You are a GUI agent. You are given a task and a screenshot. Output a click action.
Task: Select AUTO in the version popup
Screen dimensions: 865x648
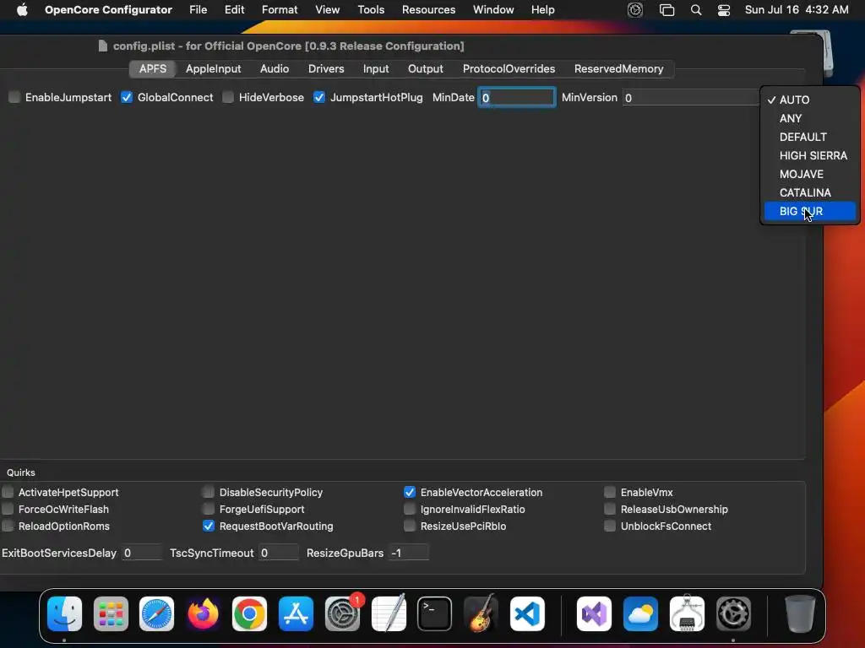click(x=809, y=100)
